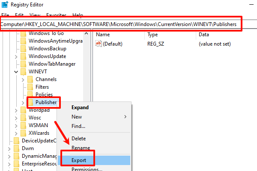This screenshot has height=171, width=257.
Task: Select the WindowTabManager folder icon
Action: (23, 64)
